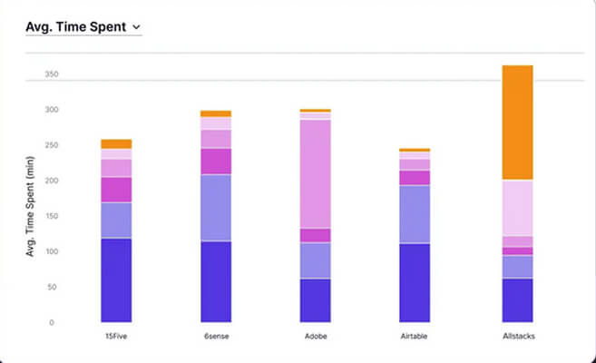Click the light purple segment of Airtable bar
596x363 pixels.
[x=415, y=214]
